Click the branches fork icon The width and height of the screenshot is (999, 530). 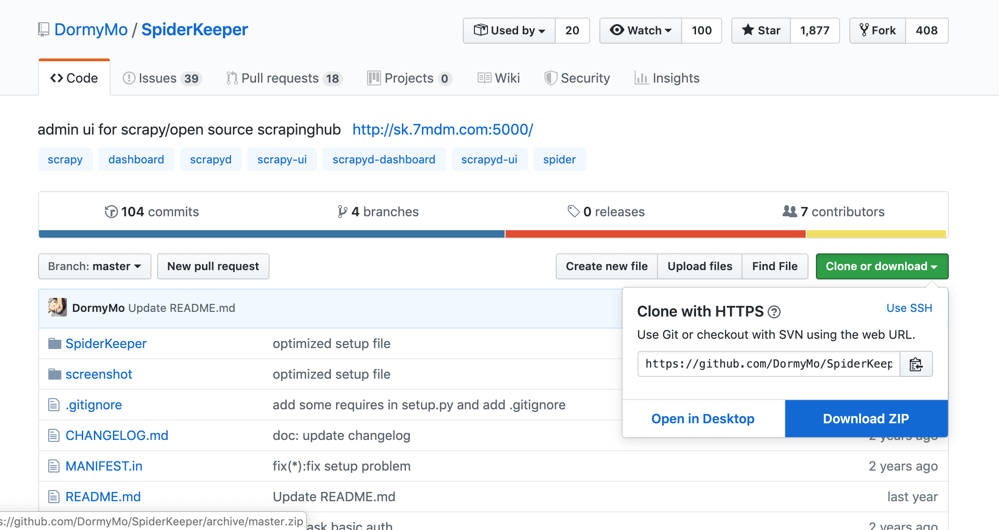342,212
